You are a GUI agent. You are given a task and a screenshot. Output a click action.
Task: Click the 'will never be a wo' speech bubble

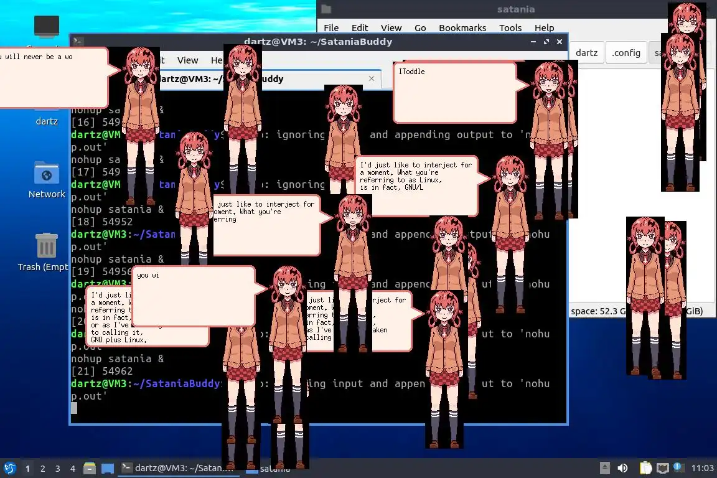[x=54, y=78]
